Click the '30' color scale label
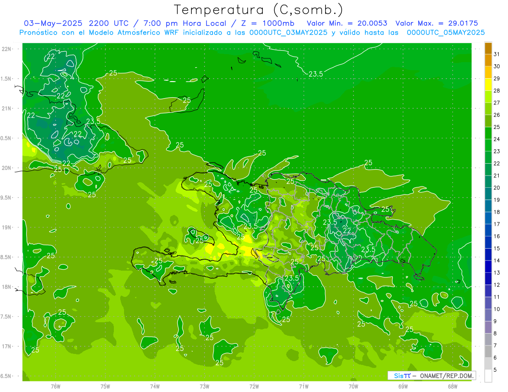508x392 pixels. 497,66
